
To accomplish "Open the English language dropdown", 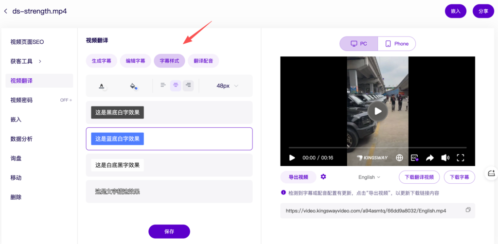I will 369,177.
